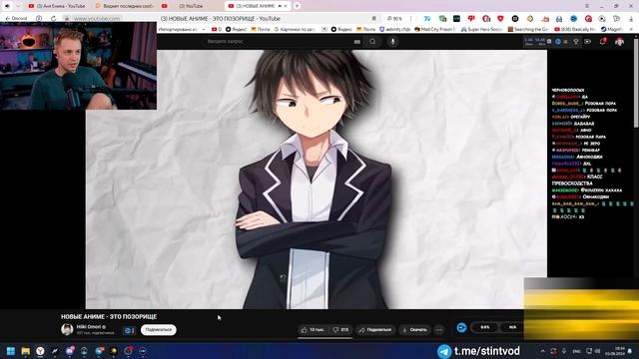Switch to the "(3) YouTube" tab

coord(191,6)
